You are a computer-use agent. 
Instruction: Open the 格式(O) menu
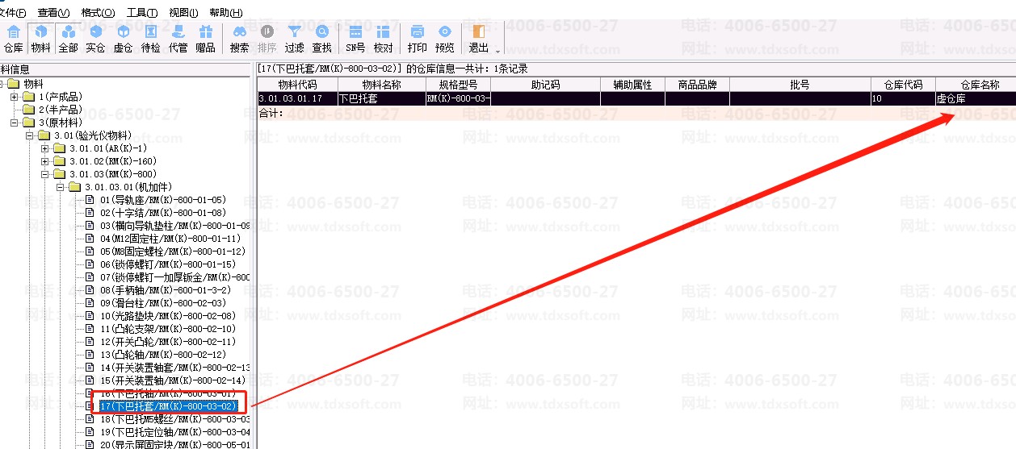pos(98,13)
